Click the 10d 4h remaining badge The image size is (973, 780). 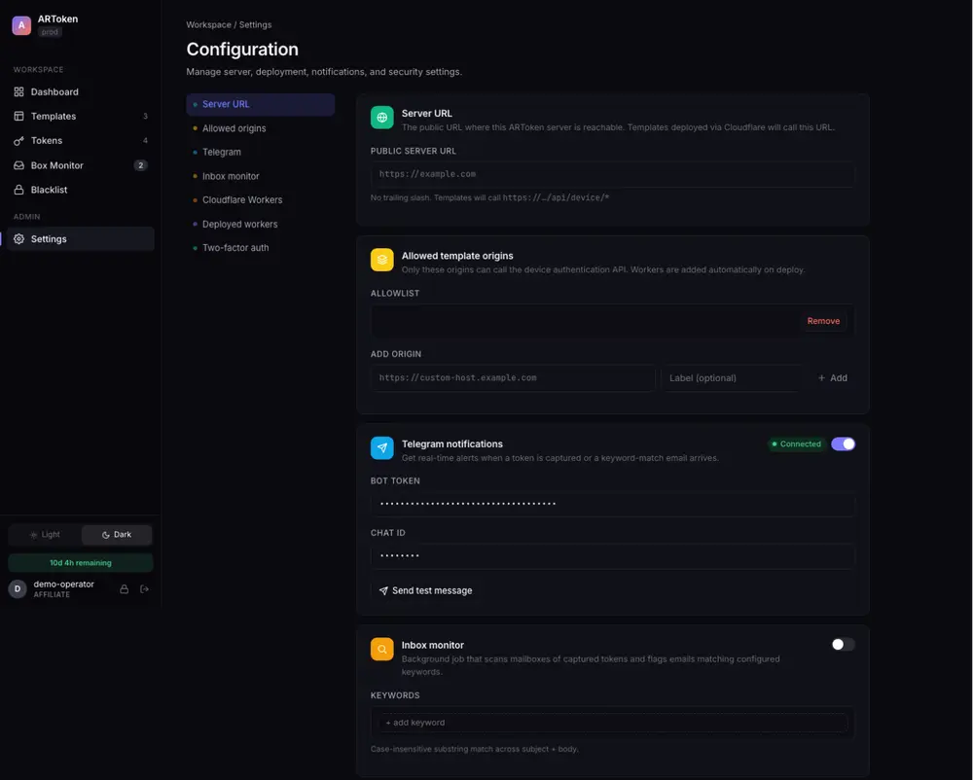[81, 563]
